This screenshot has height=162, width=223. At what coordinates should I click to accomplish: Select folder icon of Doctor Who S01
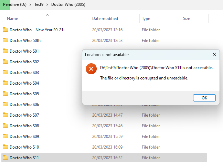click(6, 51)
